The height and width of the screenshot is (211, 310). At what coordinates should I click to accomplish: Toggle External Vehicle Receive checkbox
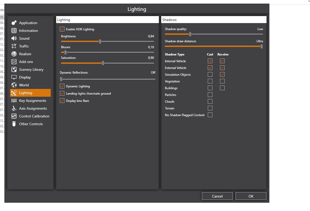222,68
